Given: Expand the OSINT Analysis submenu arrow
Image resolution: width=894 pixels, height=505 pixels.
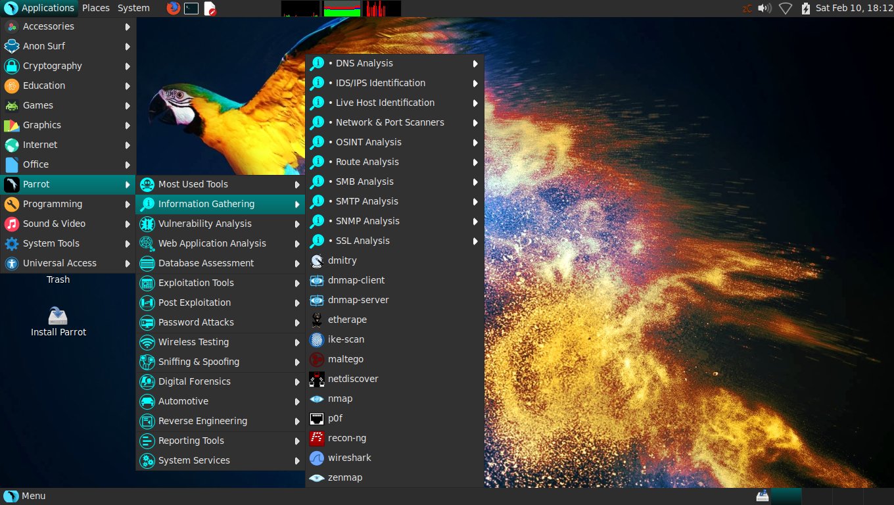Looking at the screenshot, I should [475, 142].
